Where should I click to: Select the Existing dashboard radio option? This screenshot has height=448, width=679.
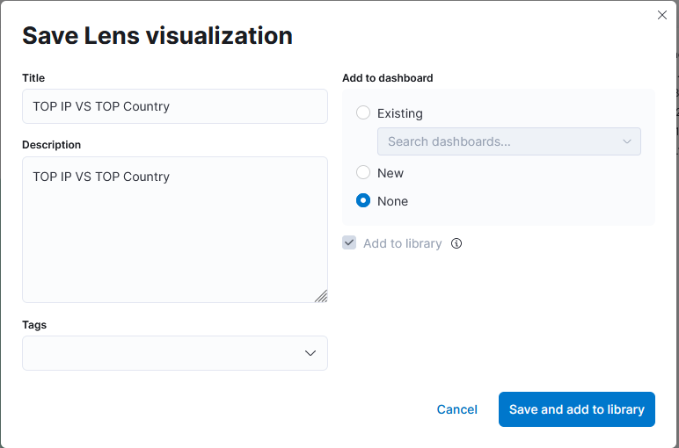pos(363,112)
